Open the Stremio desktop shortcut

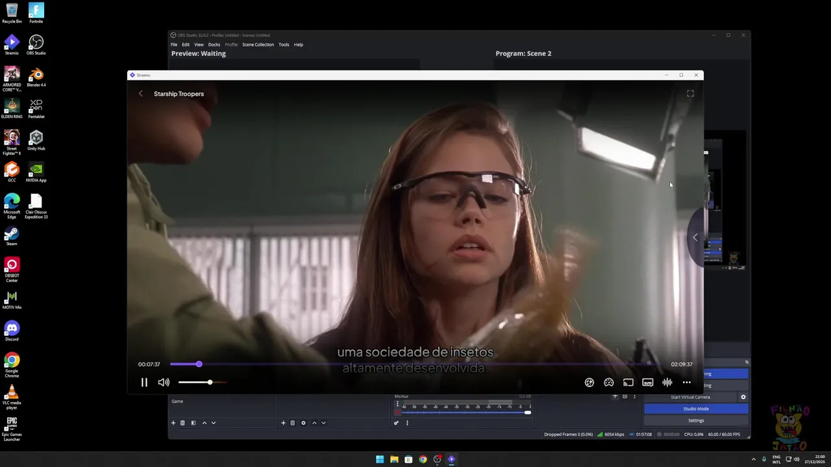point(12,45)
